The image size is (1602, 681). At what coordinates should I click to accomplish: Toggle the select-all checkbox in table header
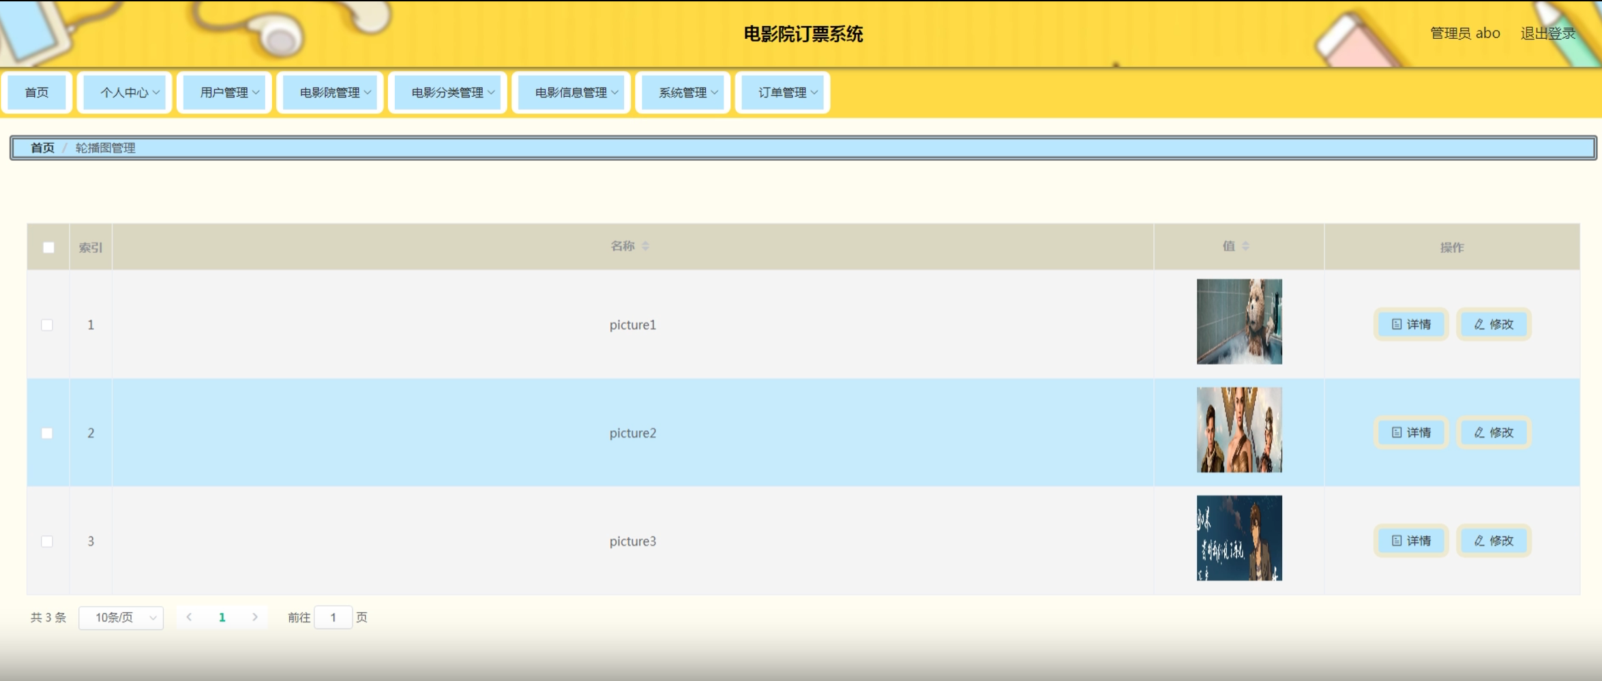[x=48, y=247]
